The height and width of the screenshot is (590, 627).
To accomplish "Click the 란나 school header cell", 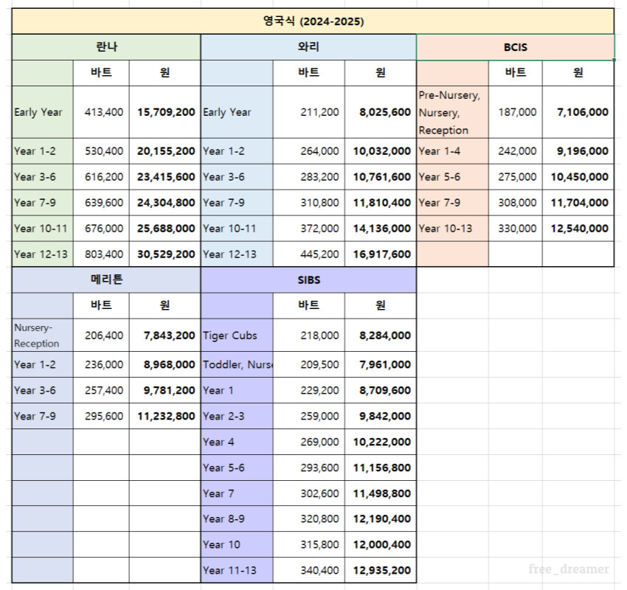I will coord(106,47).
